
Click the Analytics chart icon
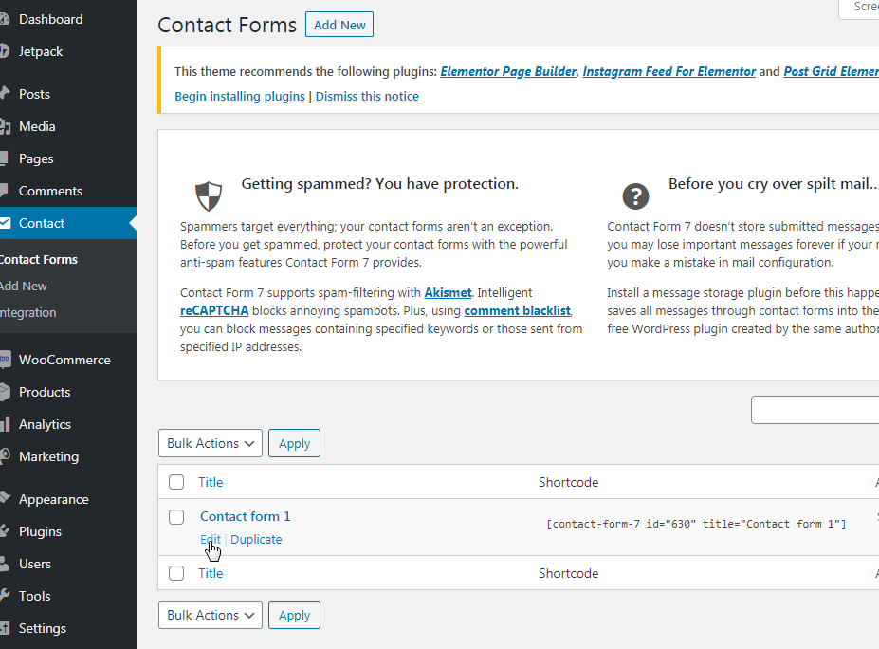5,424
